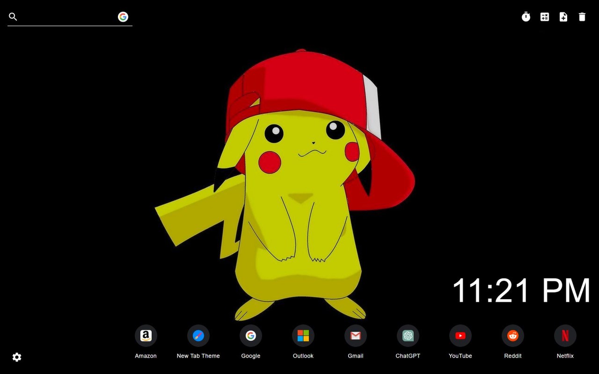Open the ChatGPT shortcut
The image size is (599, 374).
(408, 335)
